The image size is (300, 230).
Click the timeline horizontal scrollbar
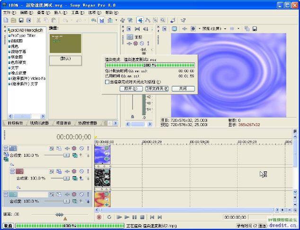tap(187, 210)
